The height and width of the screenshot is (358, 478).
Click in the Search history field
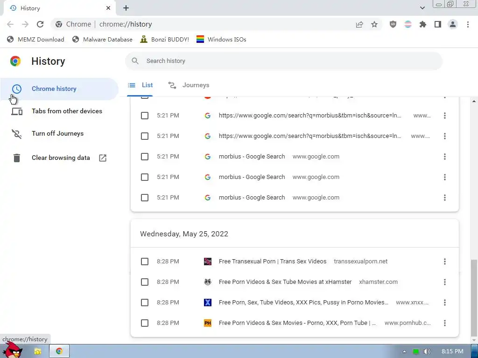(x=283, y=61)
